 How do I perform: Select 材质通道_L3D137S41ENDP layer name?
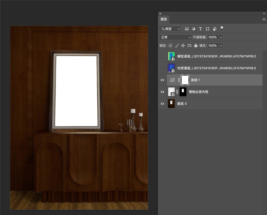pyautogui.click(x=217, y=68)
